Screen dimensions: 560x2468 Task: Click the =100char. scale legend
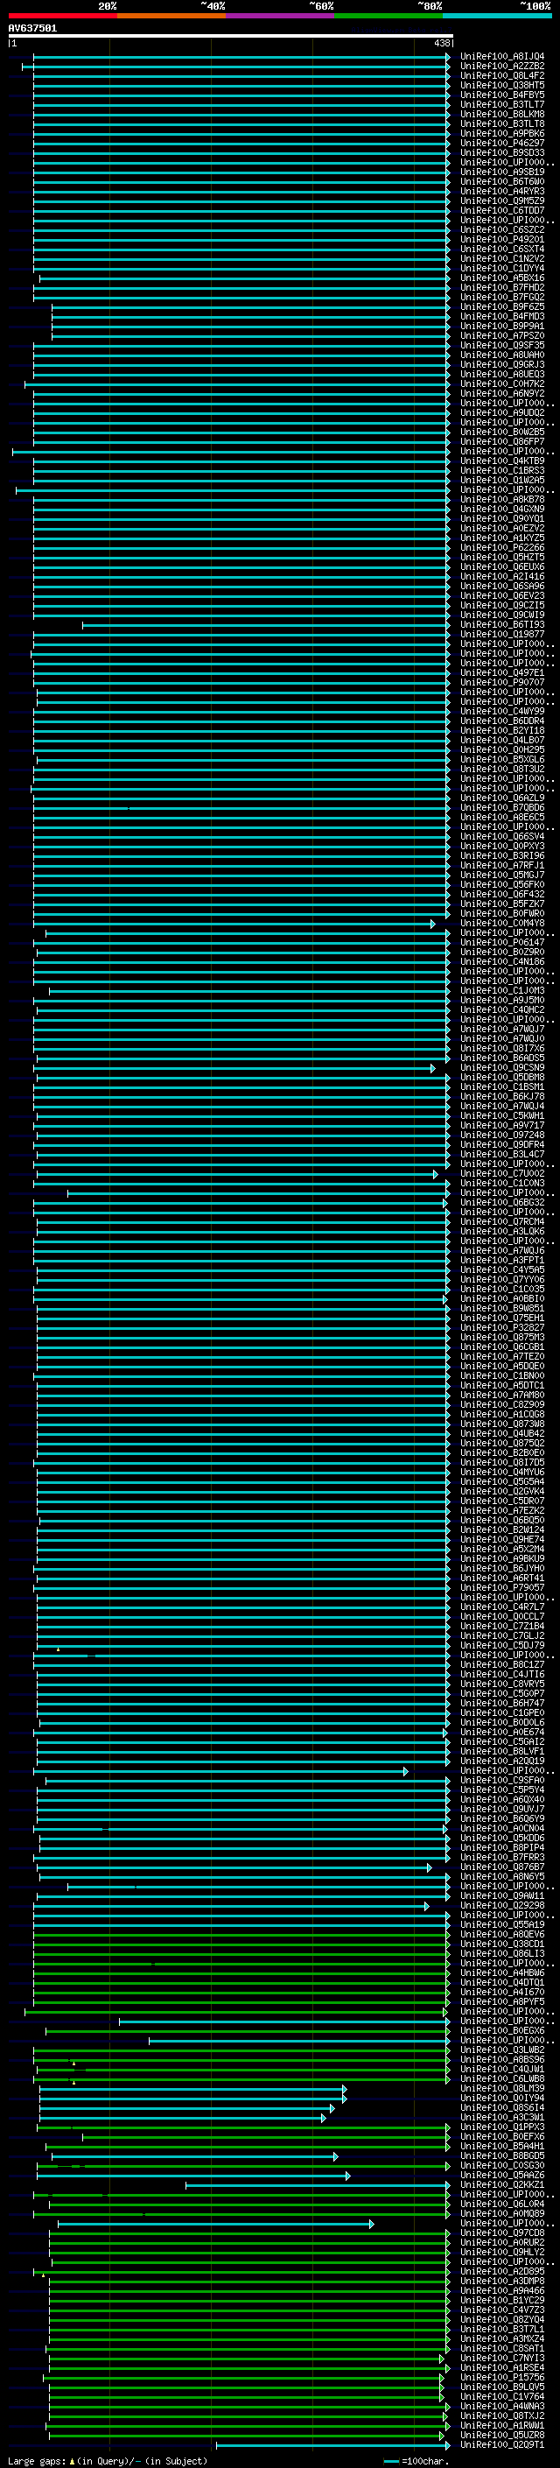click(416, 2461)
